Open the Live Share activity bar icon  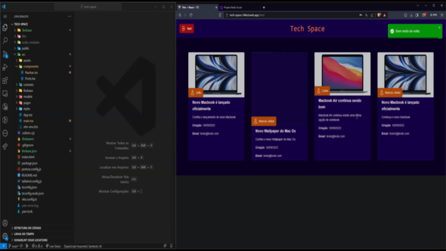coord(5,146)
